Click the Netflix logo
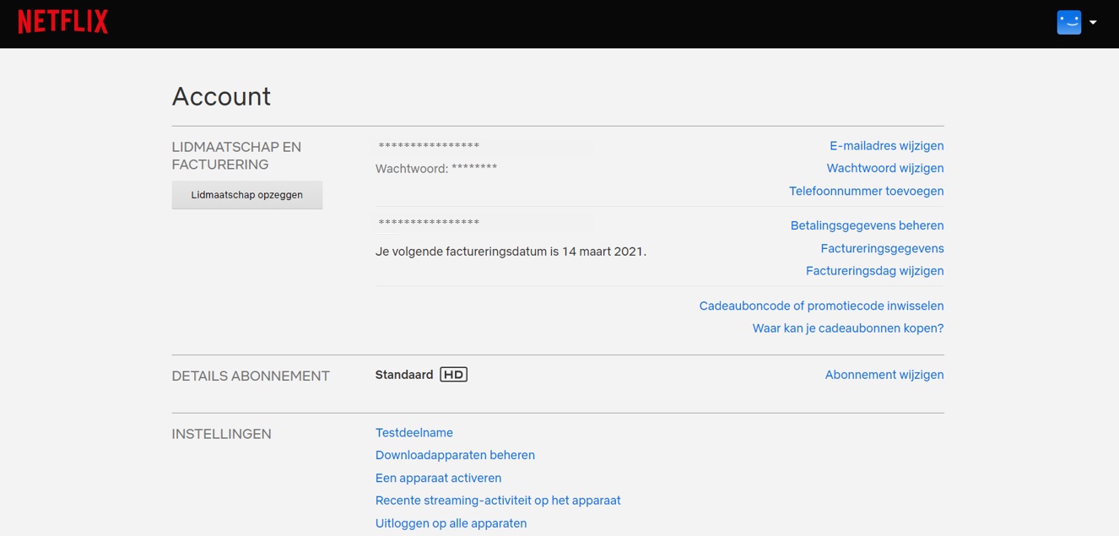 pyautogui.click(x=63, y=22)
